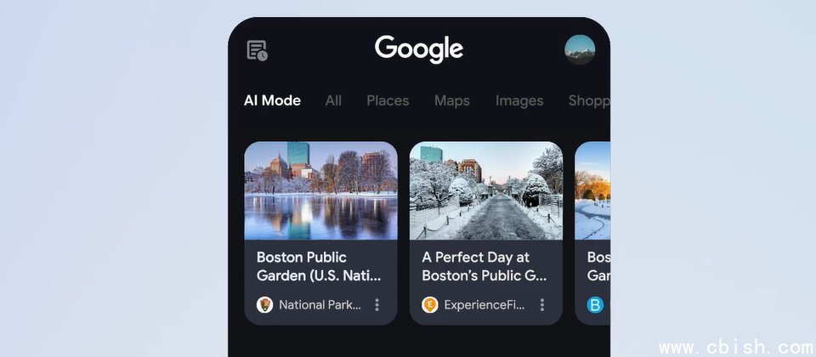Open the partially visible third card image
The height and width of the screenshot is (357, 816).
[592, 191]
